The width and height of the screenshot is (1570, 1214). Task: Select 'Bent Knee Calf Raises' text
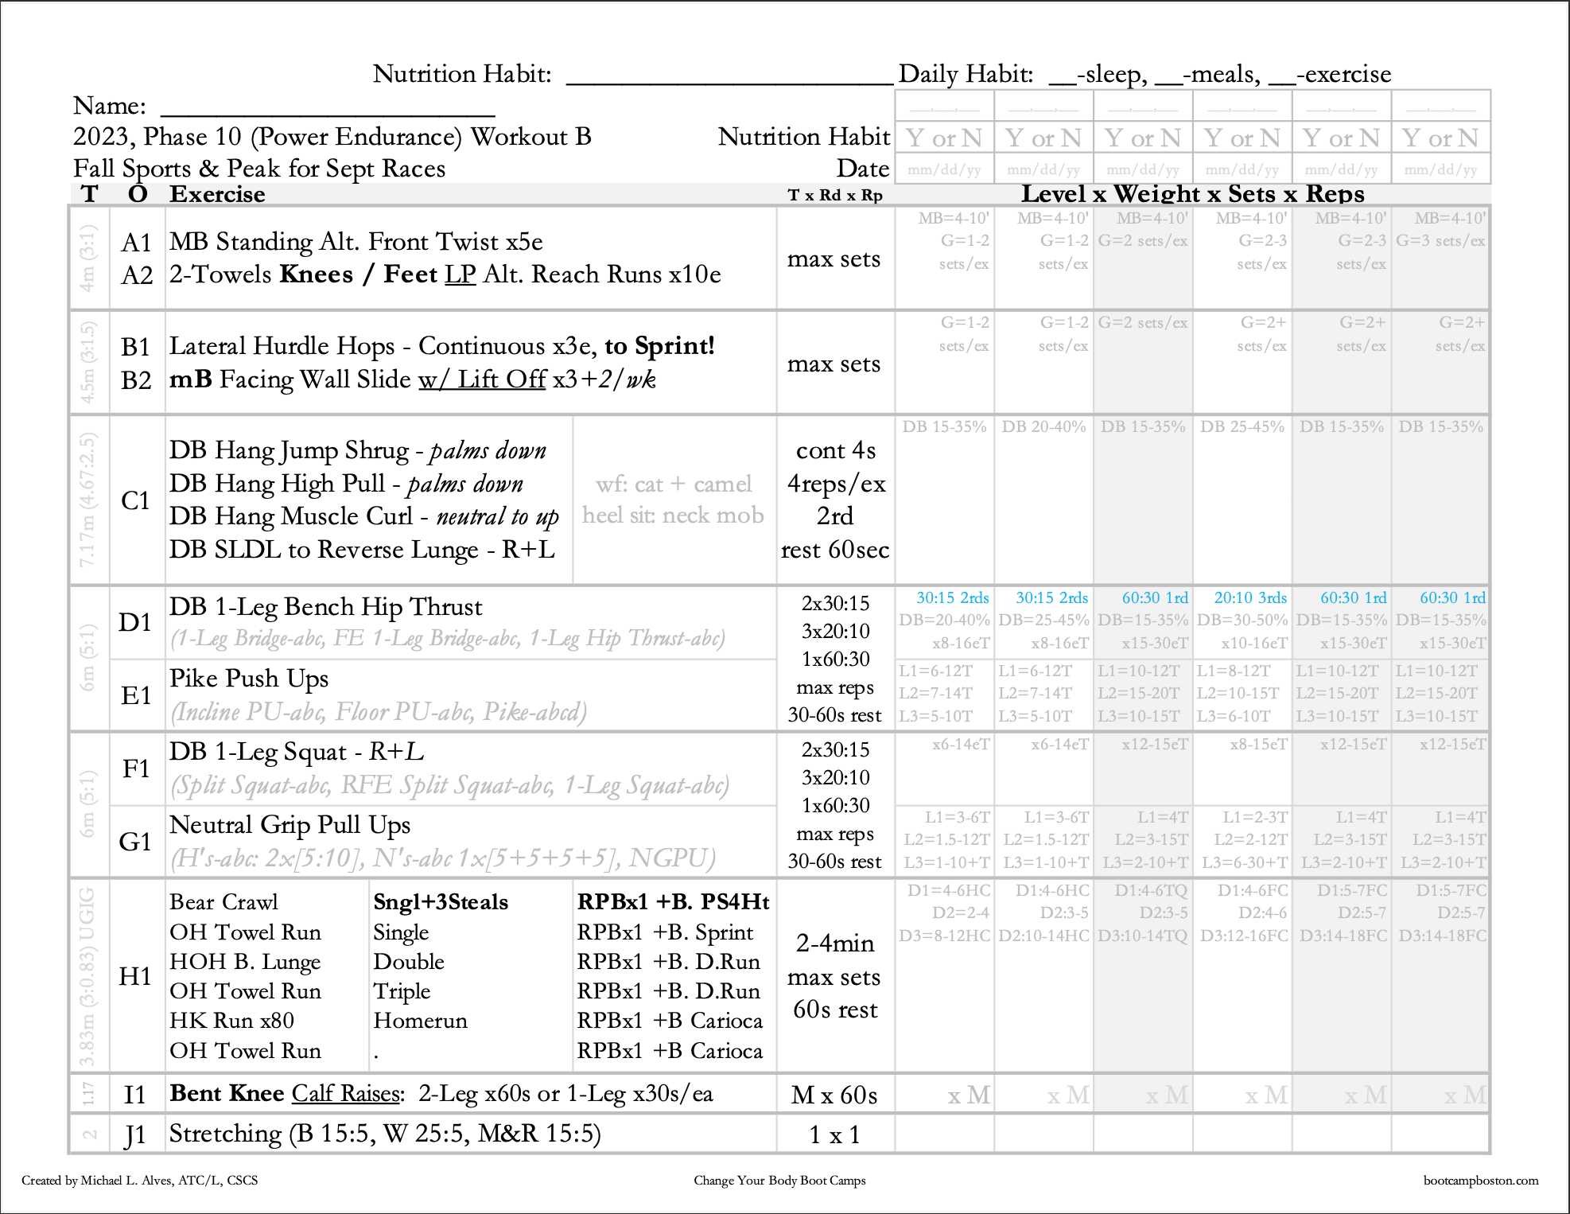click(285, 1094)
